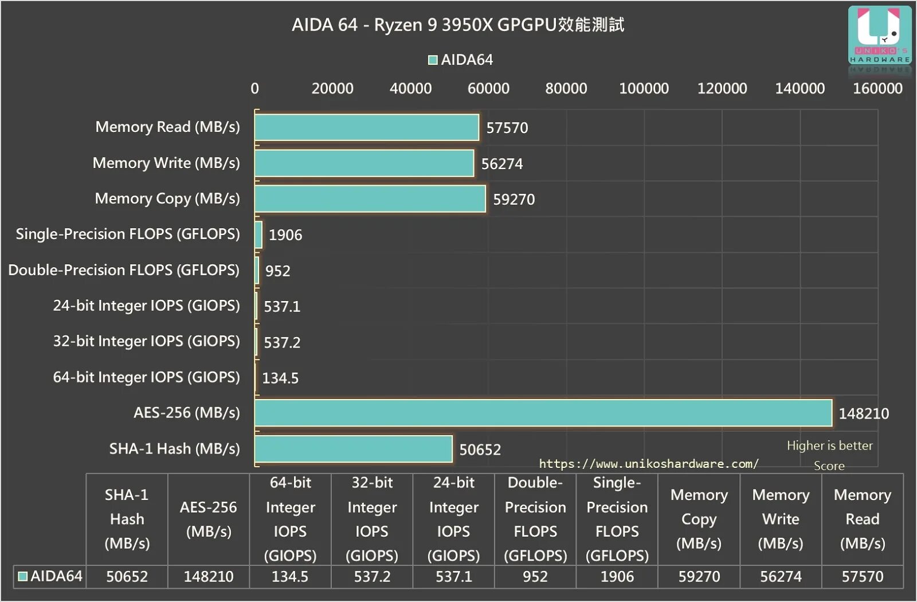
Task: Click the 148210 data label beside bar
Action: point(864,414)
